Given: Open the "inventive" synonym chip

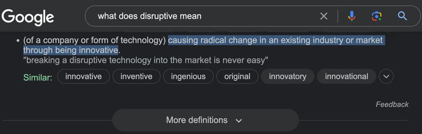Looking at the screenshot, I should [136, 77].
